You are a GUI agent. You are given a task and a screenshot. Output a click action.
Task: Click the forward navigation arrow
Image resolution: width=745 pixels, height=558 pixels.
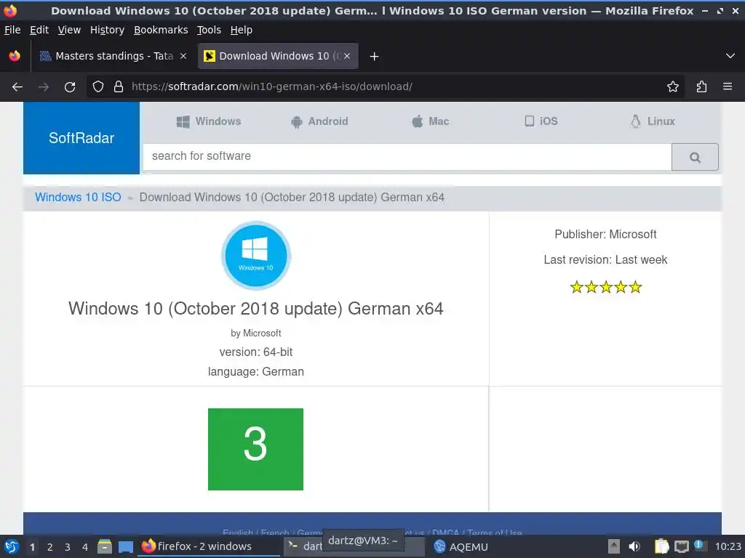pyautogui.click(x=44, y=87)
